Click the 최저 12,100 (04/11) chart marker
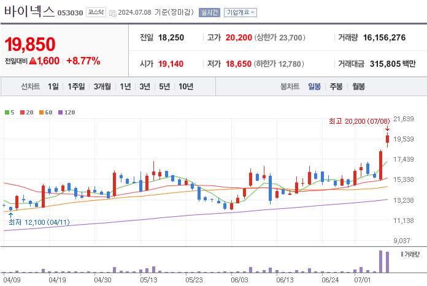 (39, 222)
